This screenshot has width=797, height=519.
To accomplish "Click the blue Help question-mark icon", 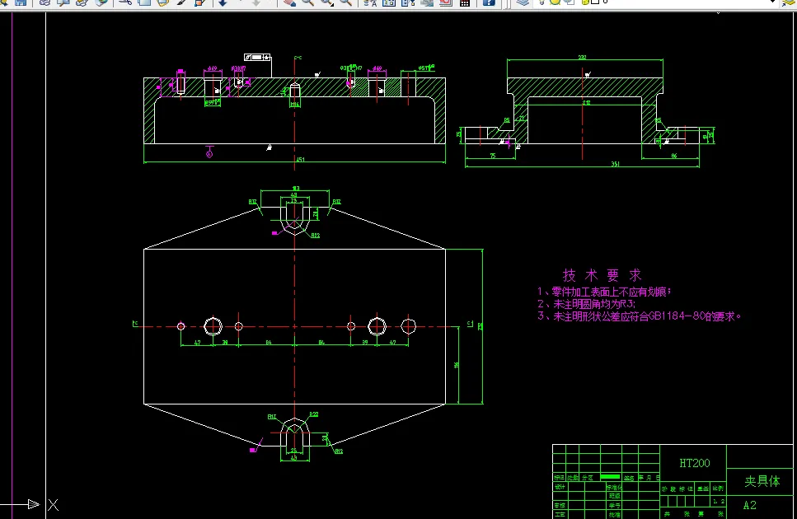I will coord(489,2).
